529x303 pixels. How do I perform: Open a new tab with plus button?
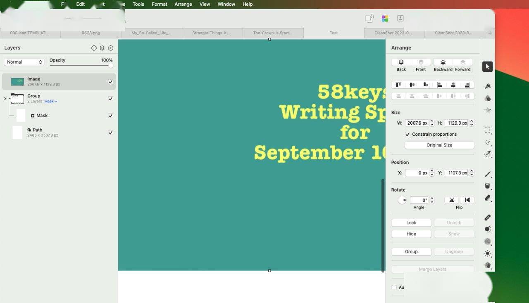[x=490, y=33]
